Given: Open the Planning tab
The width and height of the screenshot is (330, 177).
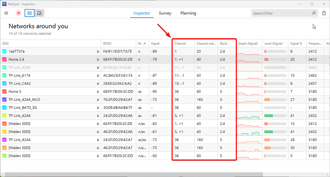Looking at the screenshot, I should 188,13.
